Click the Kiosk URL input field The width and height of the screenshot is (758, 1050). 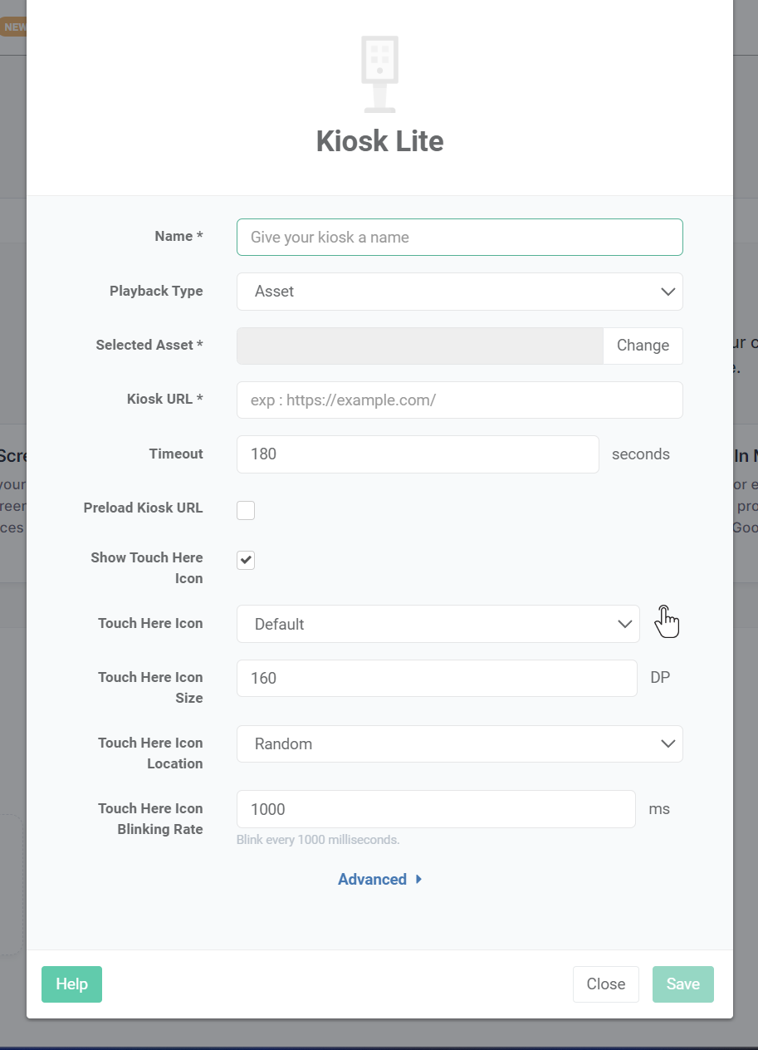[x=460, y=400]
